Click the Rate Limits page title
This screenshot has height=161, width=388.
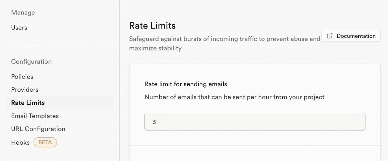(152, 25)
